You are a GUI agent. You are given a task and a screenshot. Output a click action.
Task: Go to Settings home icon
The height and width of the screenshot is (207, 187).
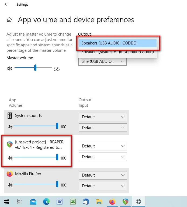point(9,20)
